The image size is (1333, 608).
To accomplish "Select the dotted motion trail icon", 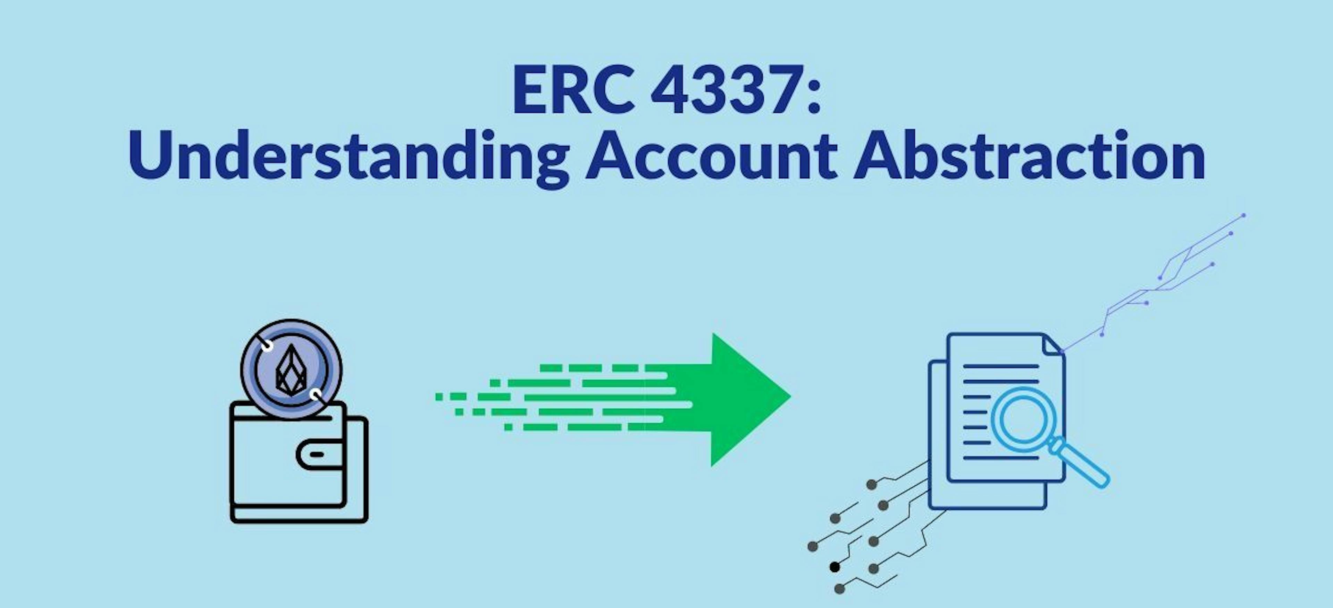I will [x=523, y=399].
